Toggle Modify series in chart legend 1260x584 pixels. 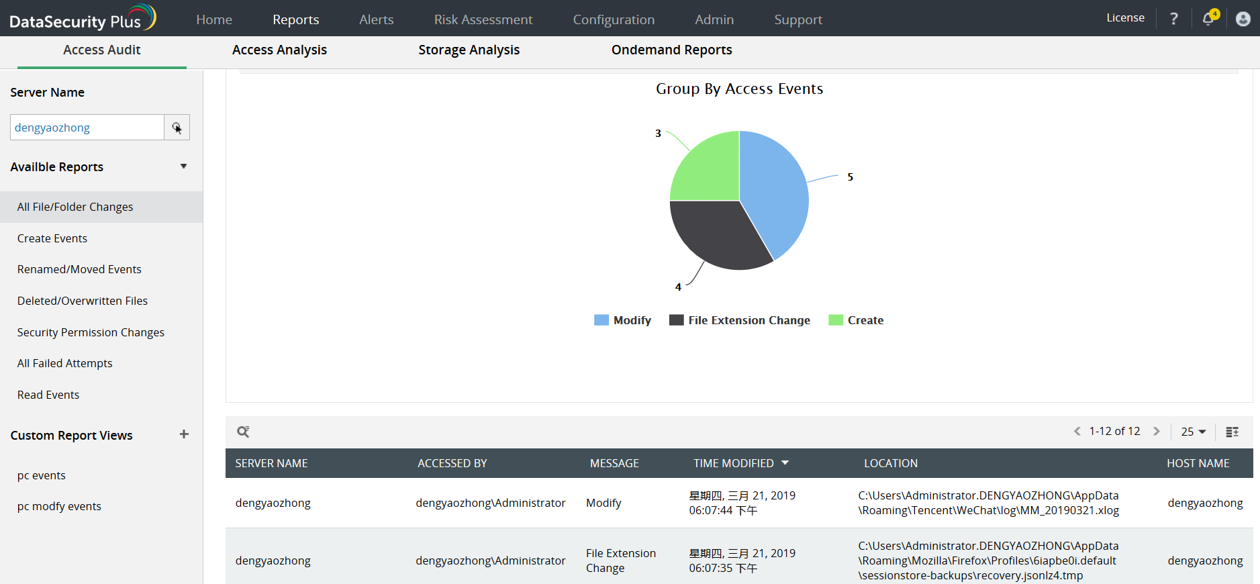coord(623,320)
